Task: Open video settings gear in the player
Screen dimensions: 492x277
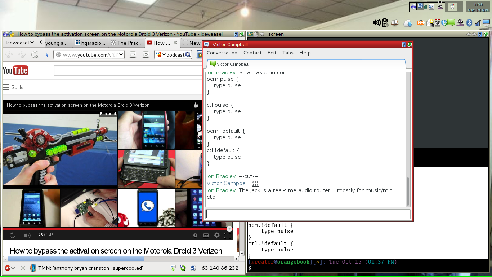Action: pos(217,235)
